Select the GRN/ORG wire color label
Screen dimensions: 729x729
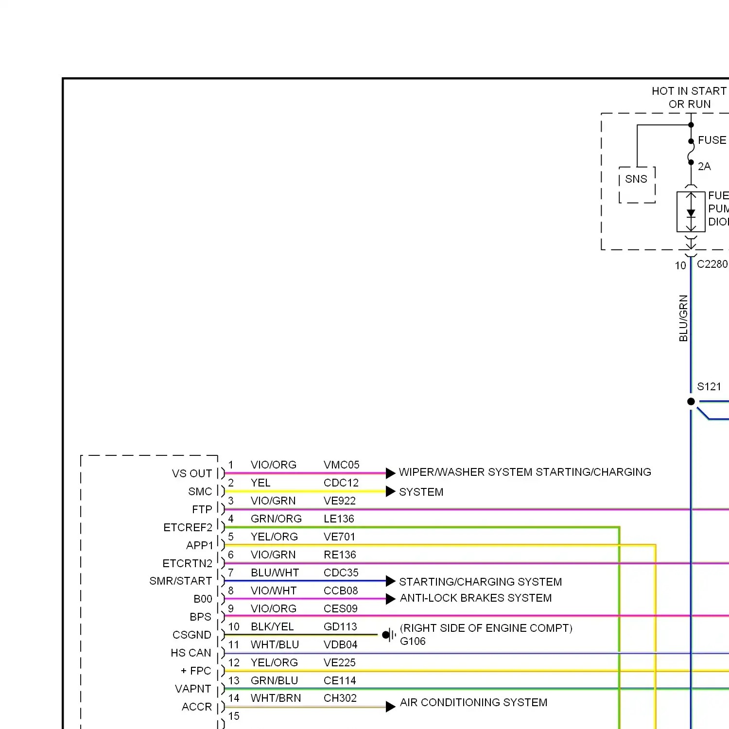coord(276,519)
